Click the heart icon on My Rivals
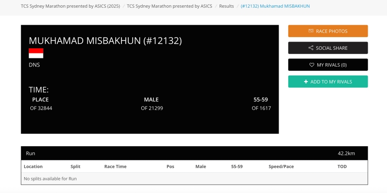The width and height of the screenshot is (387, 193). (x=312, y=65)
